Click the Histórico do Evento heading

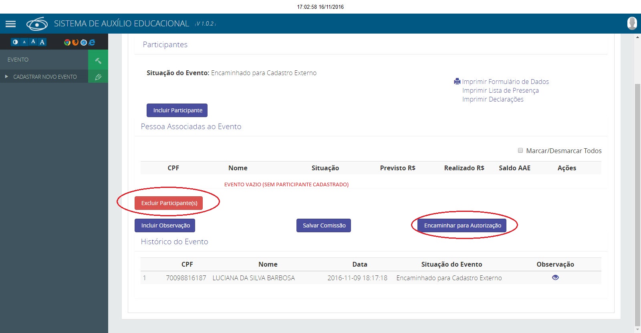174,241
